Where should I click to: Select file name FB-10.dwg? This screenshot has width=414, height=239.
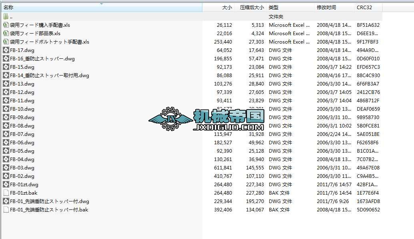click(x=22, y=109)
